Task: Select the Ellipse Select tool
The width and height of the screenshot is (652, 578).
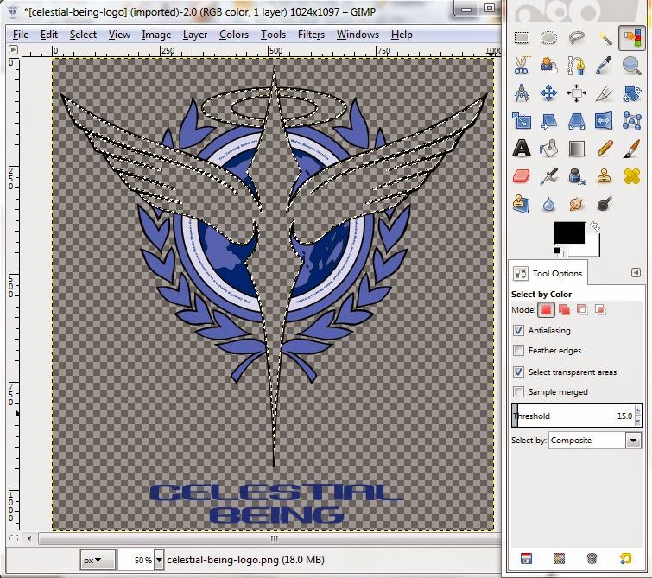Action: point(549,38)
